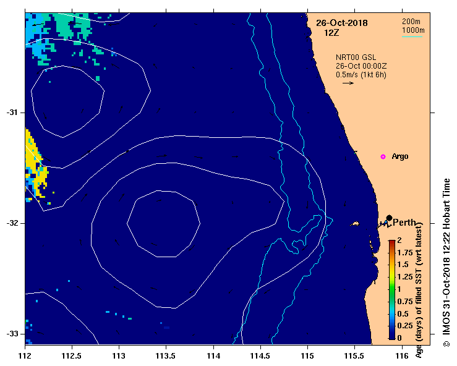Image resolution: width=457 pixels, height=366 pixels.
Task: Click the SST age color bar
Action: pyautogui.click(x=392, y=290)
